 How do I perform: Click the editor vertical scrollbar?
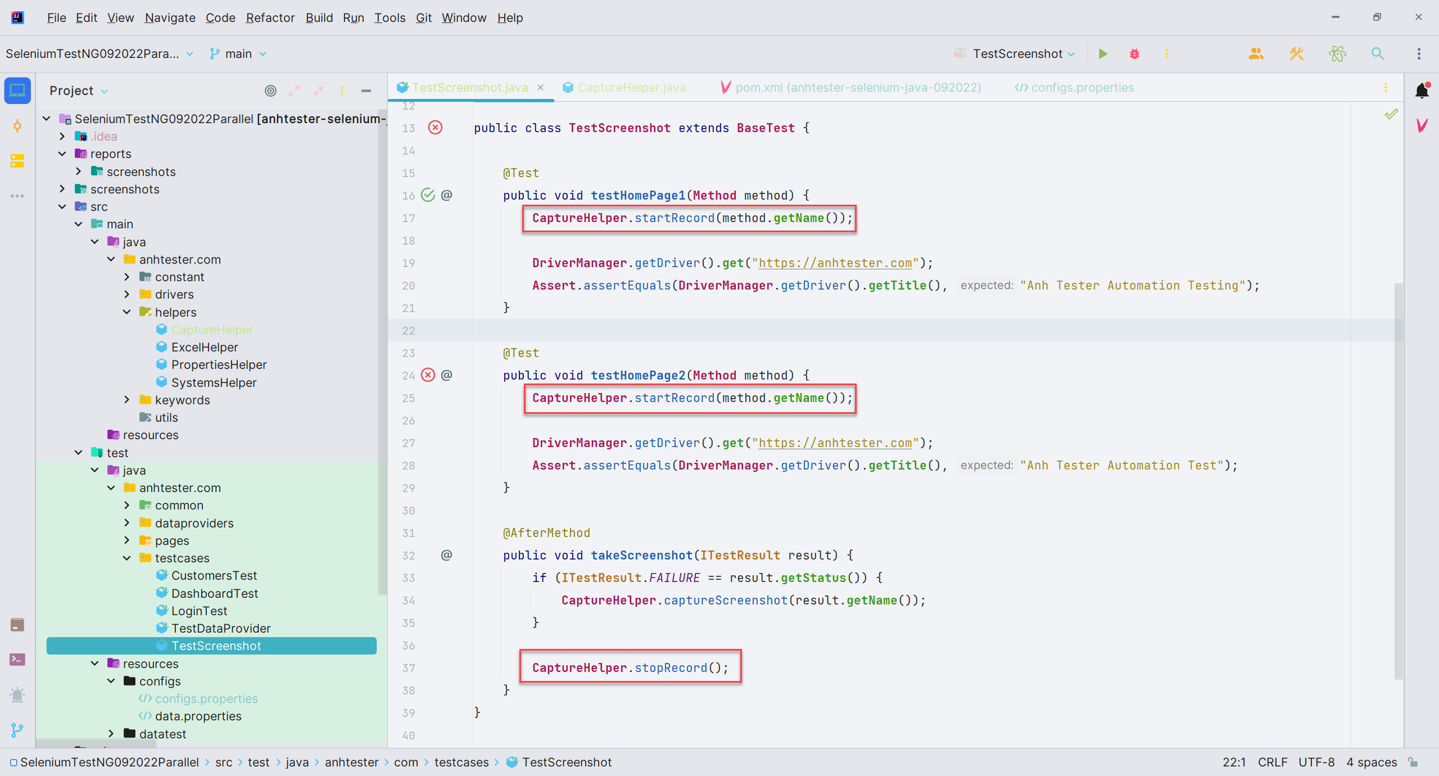(1399, 478)
